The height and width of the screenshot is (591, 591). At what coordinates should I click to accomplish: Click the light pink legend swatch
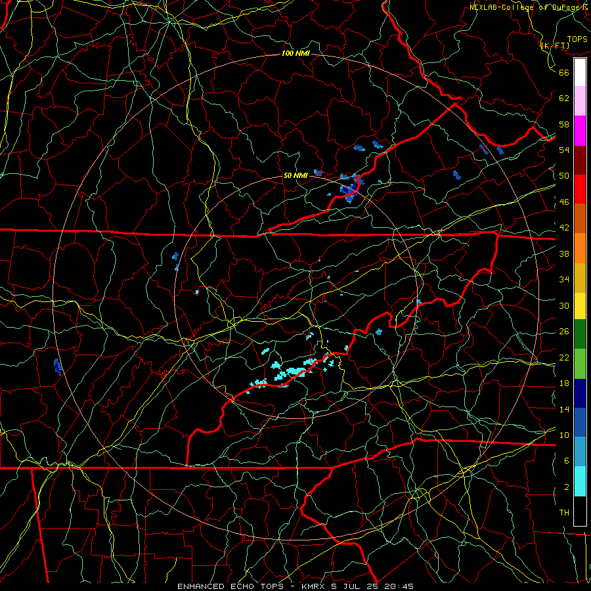580,101
